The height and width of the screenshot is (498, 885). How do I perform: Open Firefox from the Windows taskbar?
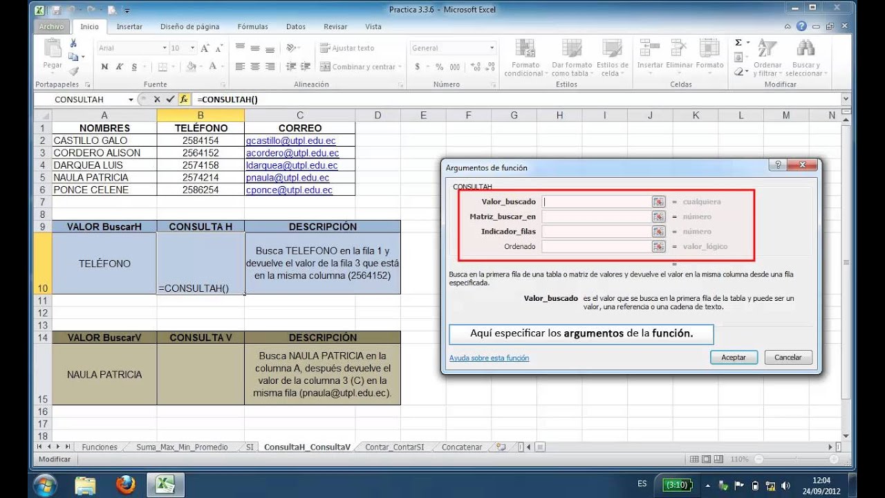click(x=125, y=484)
